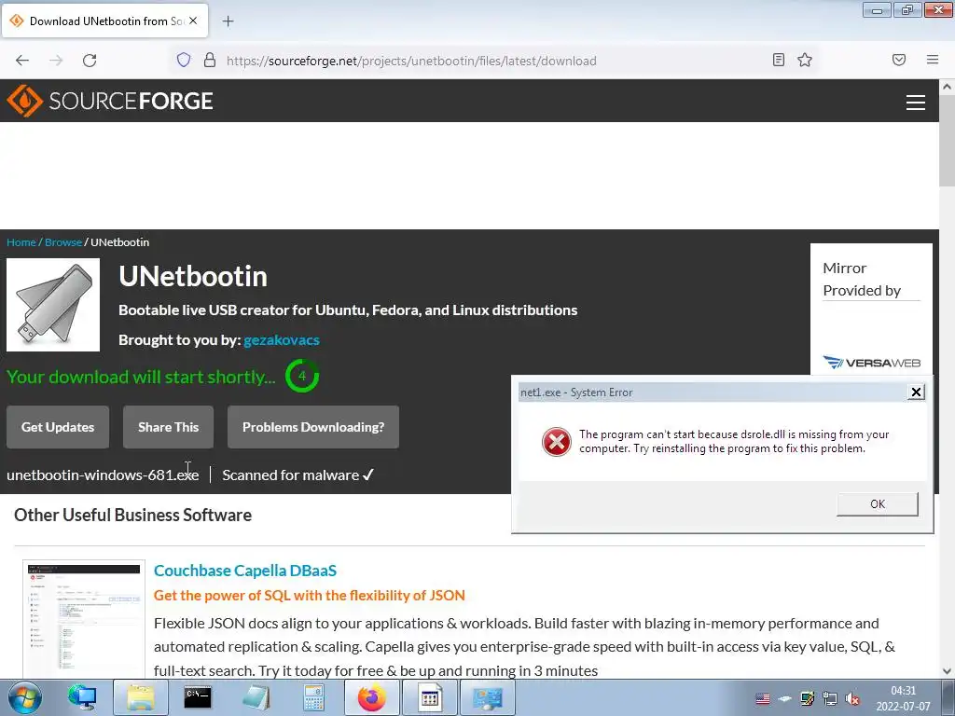Open network computer icon in taskbar

pos(82,697)
